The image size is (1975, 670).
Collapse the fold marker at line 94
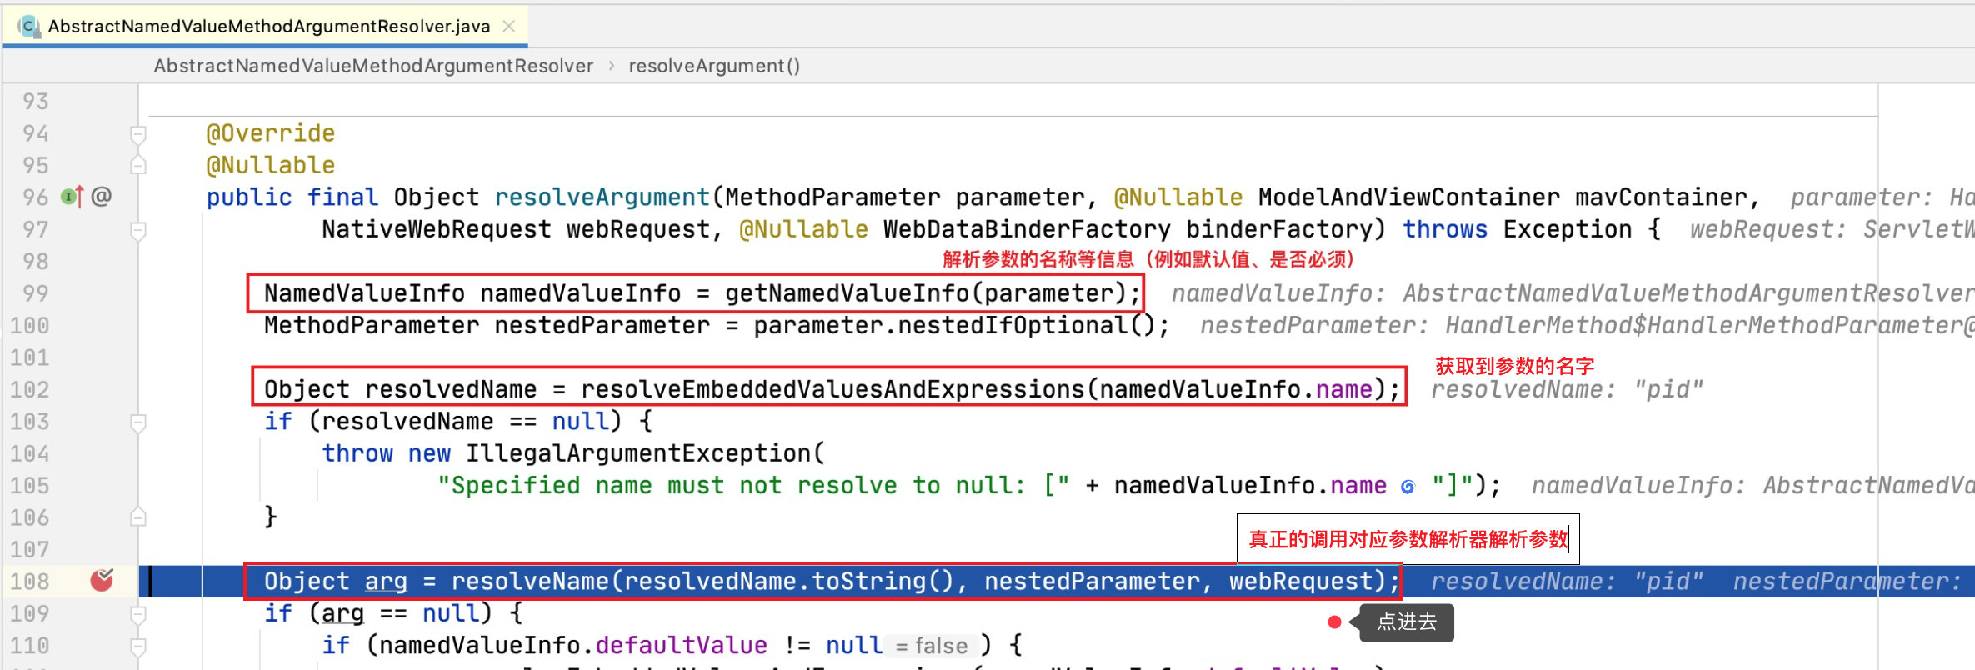pyautogui.click(x=138, y=133)
